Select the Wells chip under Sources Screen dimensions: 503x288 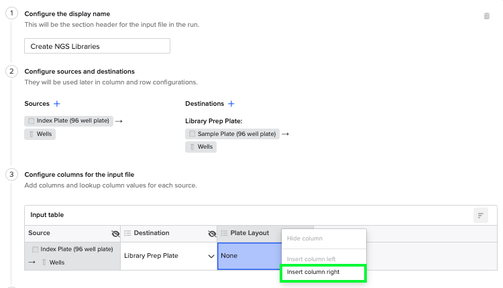(40, 134)
